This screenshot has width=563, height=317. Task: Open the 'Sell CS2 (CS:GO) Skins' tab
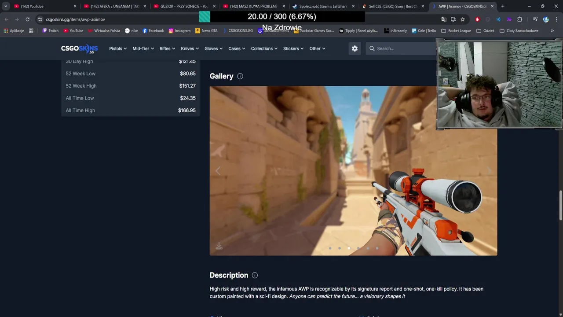coord(392,6)
